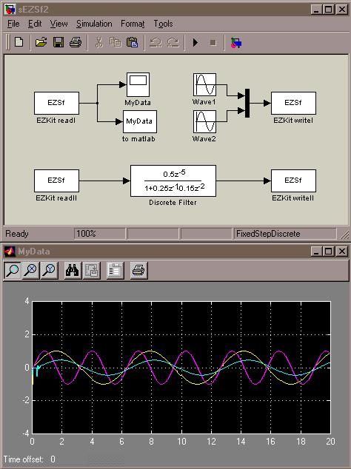Image resolution: width=351 pixels, height=469 pixels.
Task: Maximize the sEZSf2 model window
Action: 329,10
